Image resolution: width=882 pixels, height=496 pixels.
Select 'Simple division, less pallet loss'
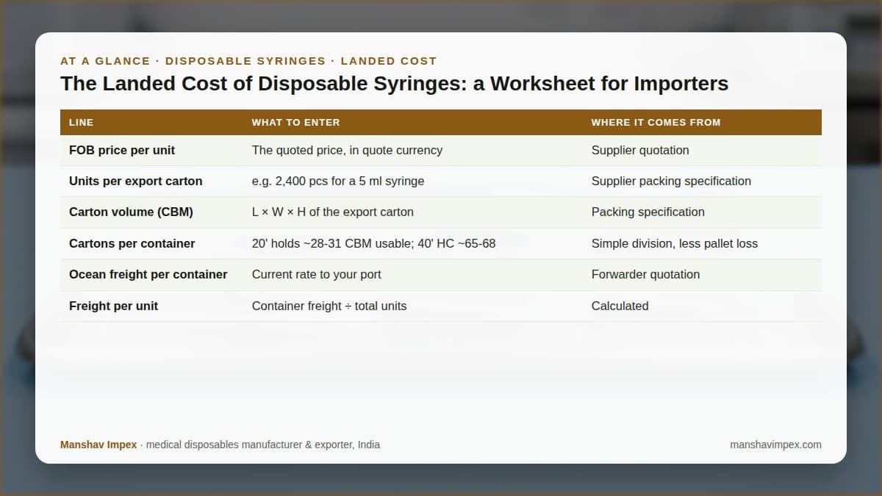pyautogui.click(x=674, y=243)
